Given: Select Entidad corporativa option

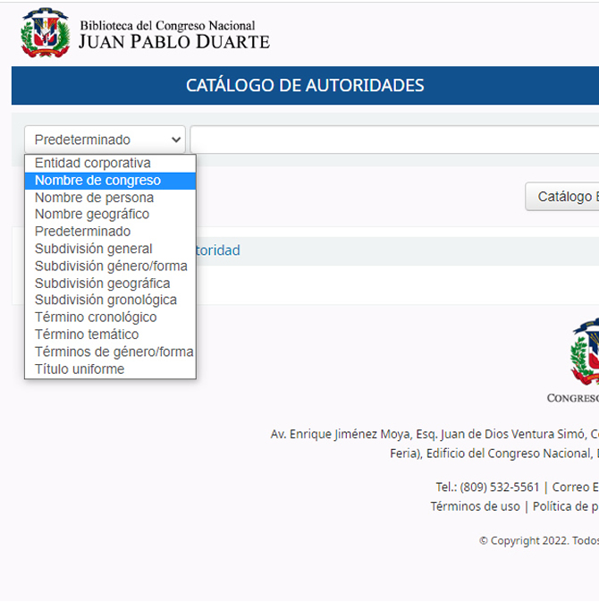Looking at the screenshot, I should 110,163.
